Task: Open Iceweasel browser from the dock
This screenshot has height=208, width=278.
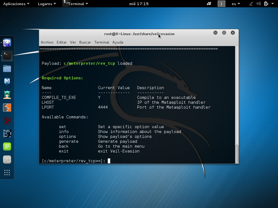Action: point(7,43)
